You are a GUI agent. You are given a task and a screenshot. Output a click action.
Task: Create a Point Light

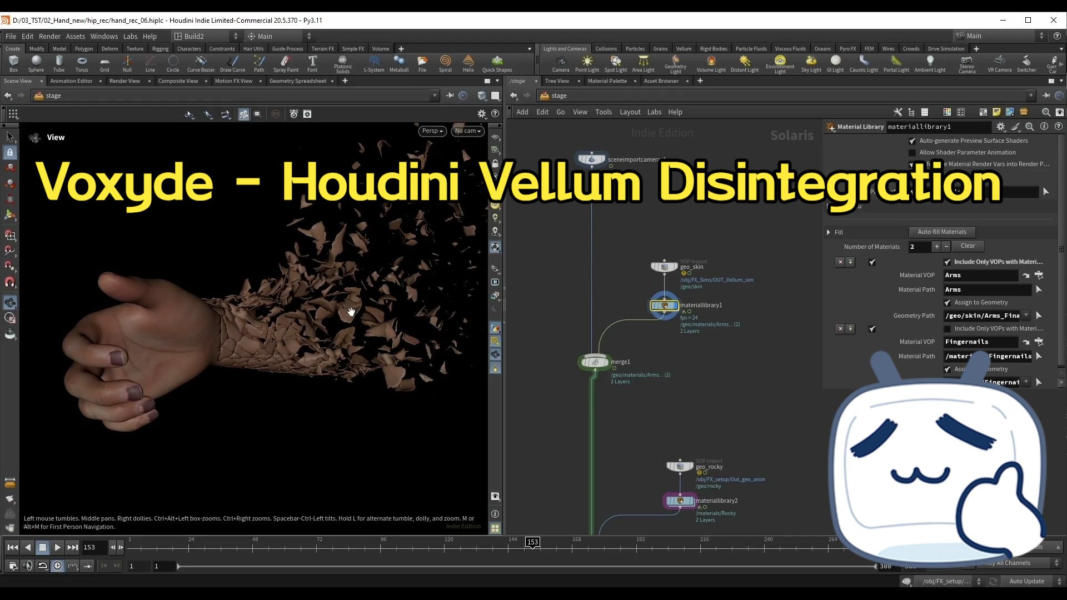pos(587,63)
